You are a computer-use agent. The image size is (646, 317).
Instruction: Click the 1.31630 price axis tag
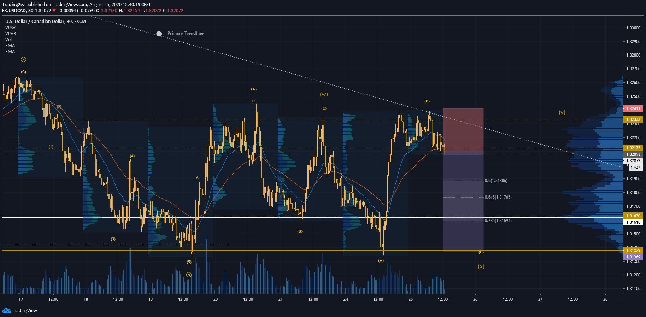(633, 216)
